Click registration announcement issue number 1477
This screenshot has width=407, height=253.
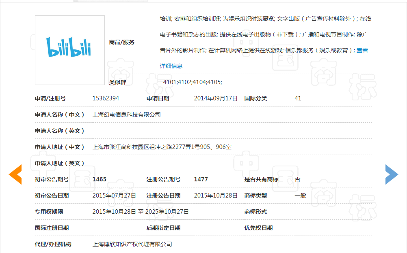click(201, 179)
